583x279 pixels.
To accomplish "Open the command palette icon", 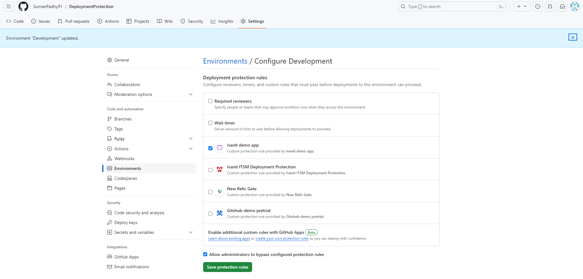I will click(x=501, y=6).
